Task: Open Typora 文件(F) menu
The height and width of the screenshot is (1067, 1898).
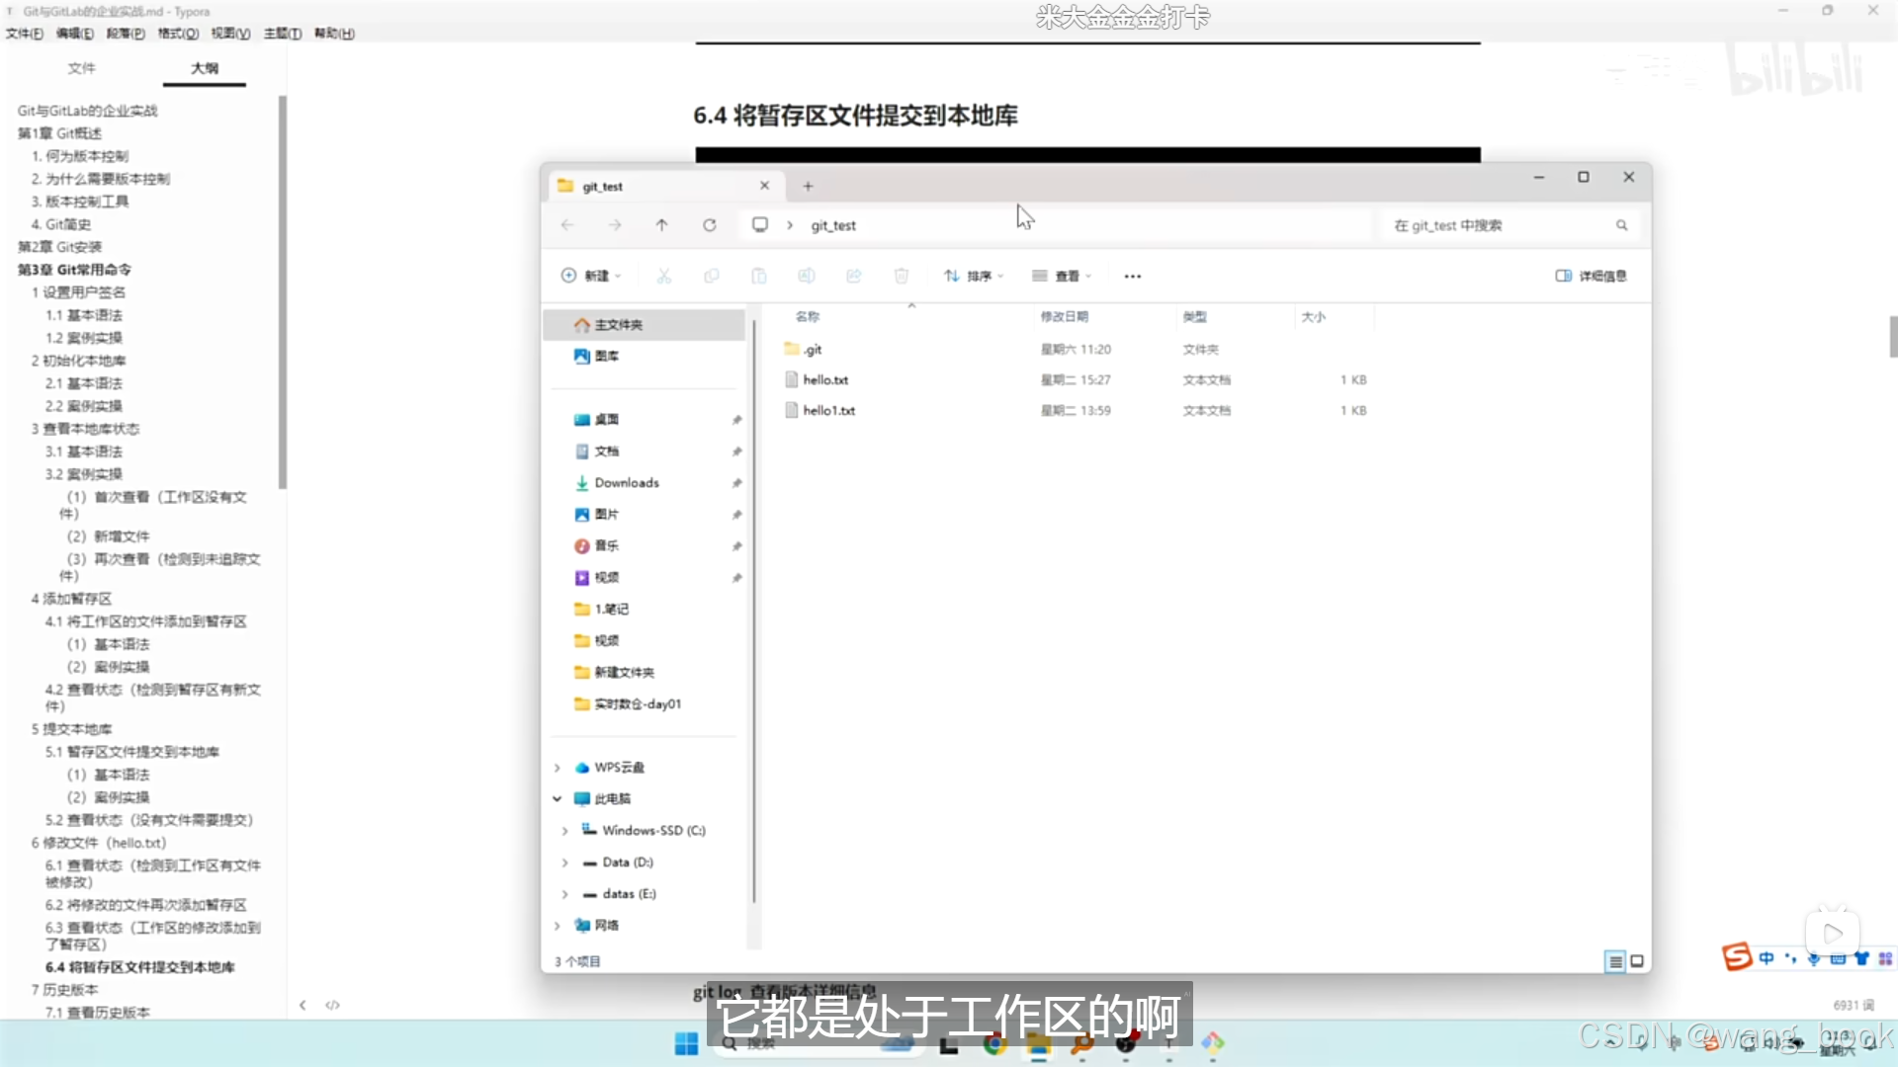Action: pos(25,34)
